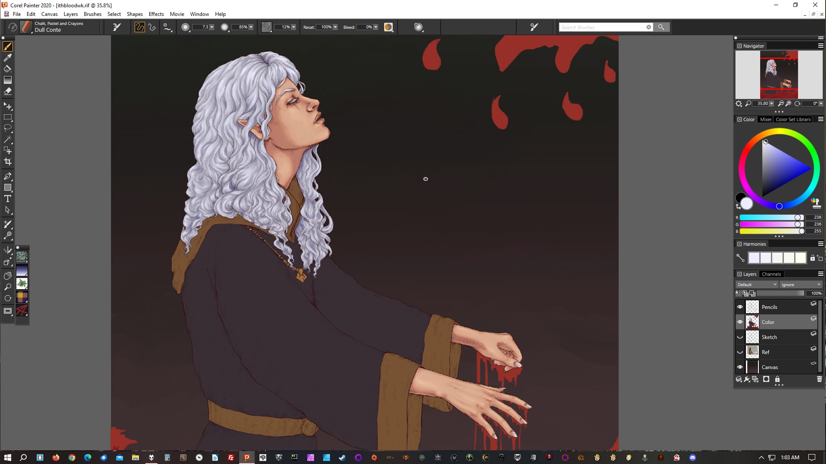This screenshot has width=826, height=464.
Task: Expand the brush opacity 85% dropdown
Action: pyautogui.click(x=251, y=27)
